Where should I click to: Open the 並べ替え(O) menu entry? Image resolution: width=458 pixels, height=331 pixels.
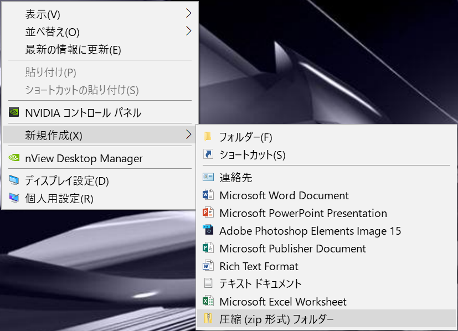tap(100, 32)
